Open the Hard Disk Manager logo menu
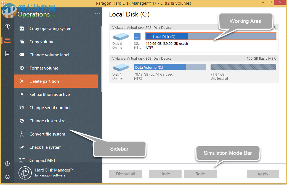 25,173
